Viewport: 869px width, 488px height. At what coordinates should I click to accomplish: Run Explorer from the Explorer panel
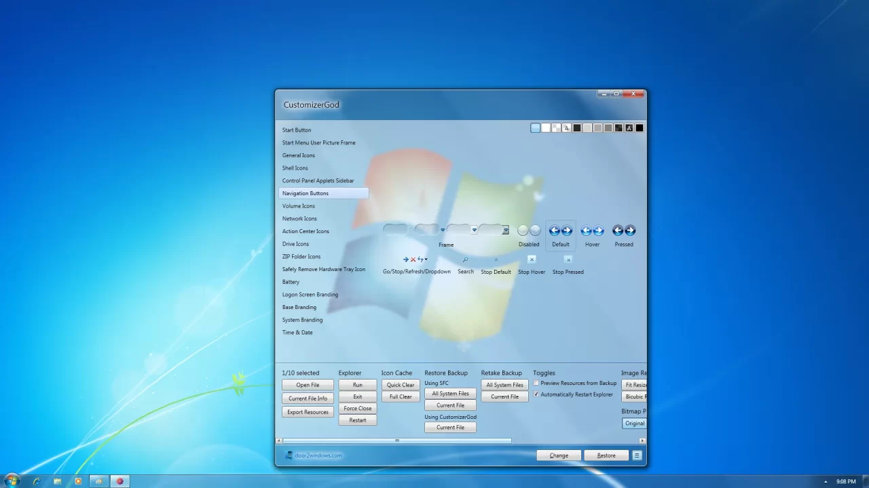[357, 384]
